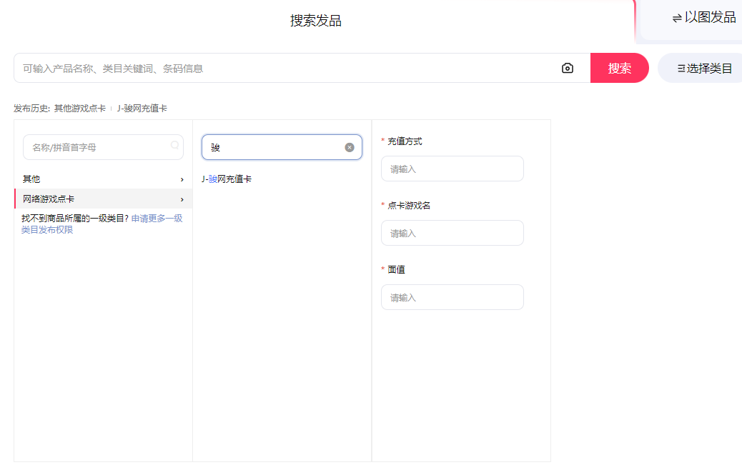Viewport: 742px width, 470px height.
Task: Choose J-骏网充值卡 in filtered results list
Action: click(x=227, y=179)
